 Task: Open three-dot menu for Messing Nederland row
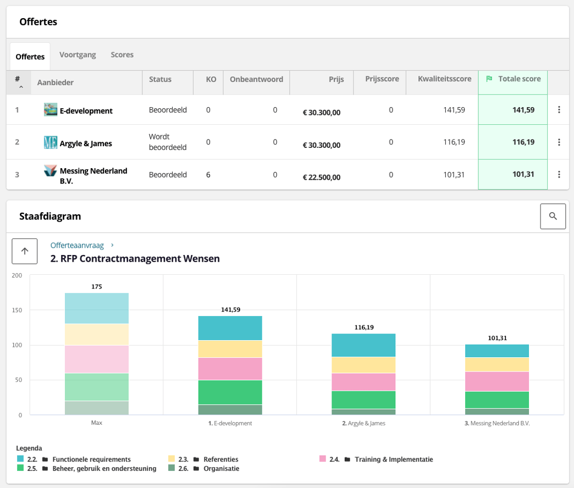559,175
